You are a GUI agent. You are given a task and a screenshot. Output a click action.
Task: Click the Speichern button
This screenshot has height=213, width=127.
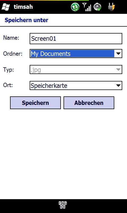(x=35, y=103)
